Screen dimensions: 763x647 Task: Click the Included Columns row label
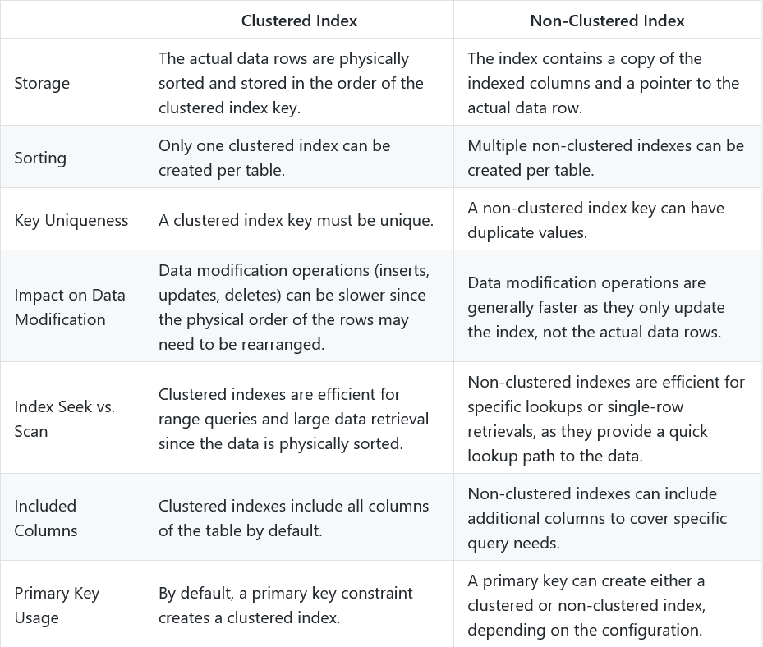45,517
